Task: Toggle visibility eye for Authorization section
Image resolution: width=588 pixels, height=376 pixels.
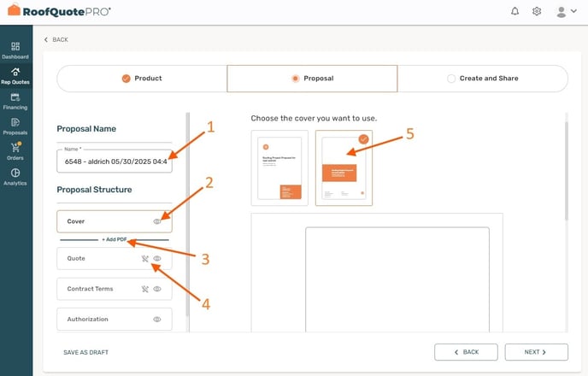Action: click(157, 320)
